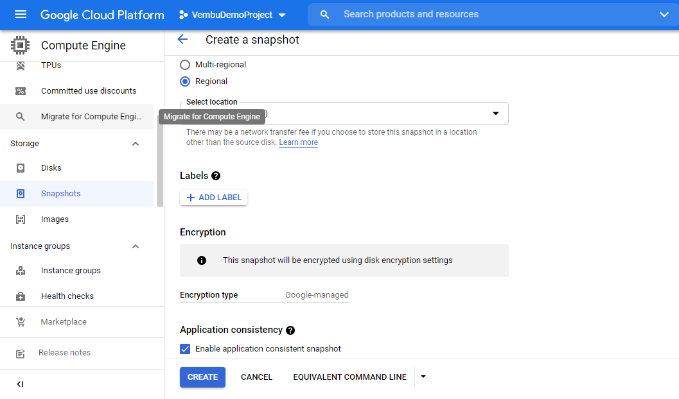This screenshot has width=679, height=399.
Task: Click the VembuDemoProject project icon
Action: point(184,15)
